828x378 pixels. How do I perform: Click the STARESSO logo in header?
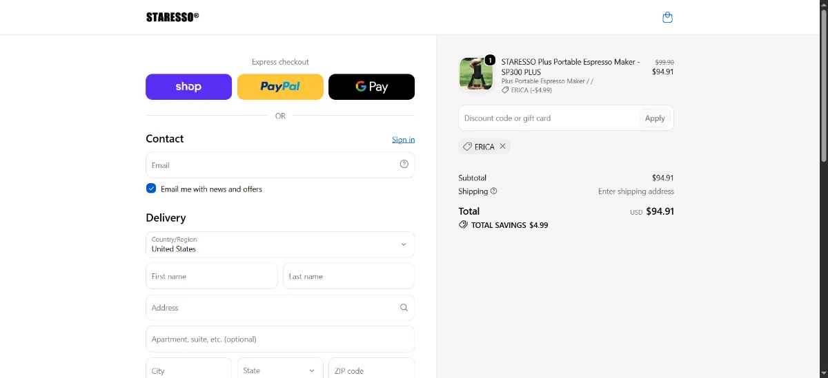click(x=172, y=17)
